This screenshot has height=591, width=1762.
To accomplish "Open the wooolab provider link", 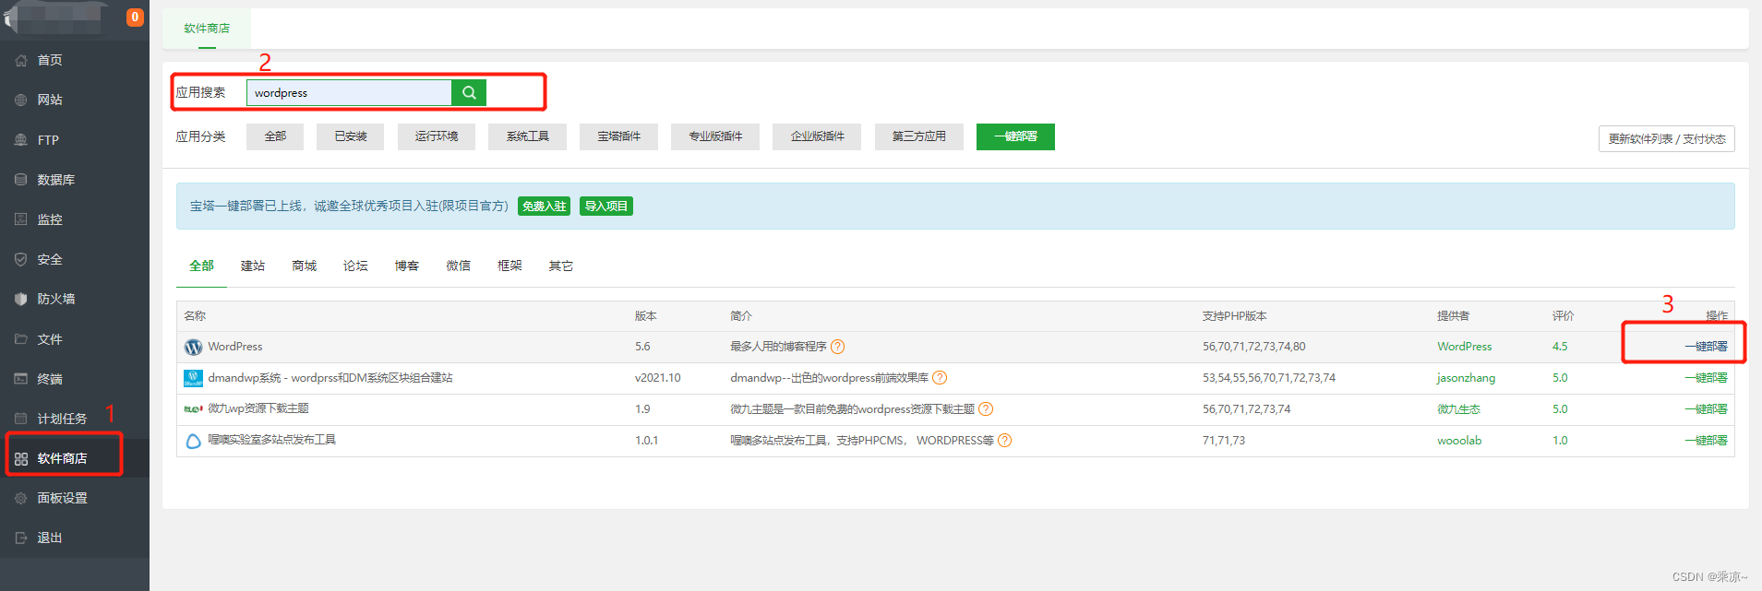I will 1459,441.
